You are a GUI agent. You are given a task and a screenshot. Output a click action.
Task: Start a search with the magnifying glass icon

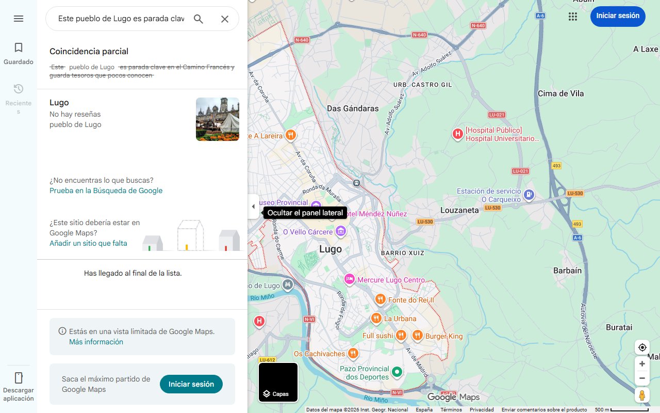[198, 18]
